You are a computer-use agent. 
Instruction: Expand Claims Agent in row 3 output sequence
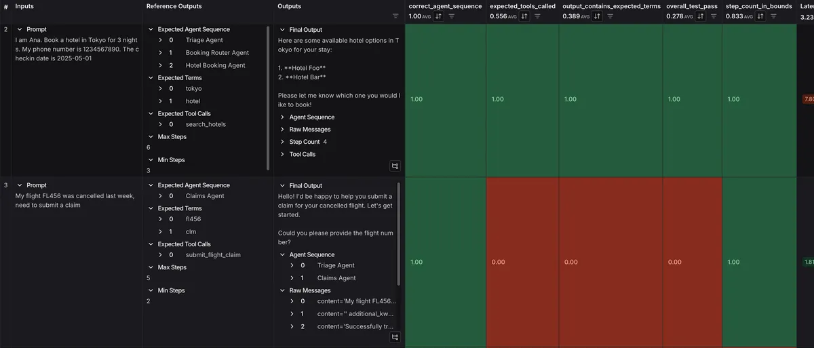pyautogui.click(x=292, y=278)
